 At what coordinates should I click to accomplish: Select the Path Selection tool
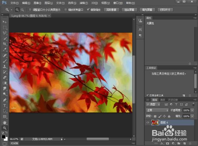[x=5, y=111]
